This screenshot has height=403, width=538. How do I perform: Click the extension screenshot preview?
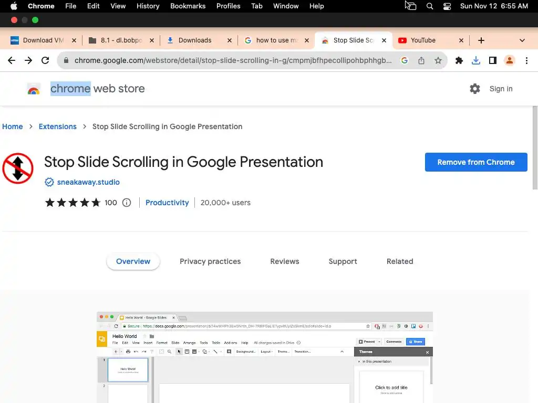point(265,357)
